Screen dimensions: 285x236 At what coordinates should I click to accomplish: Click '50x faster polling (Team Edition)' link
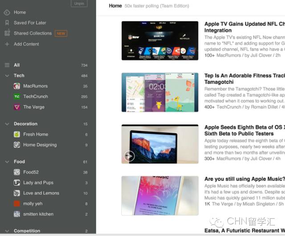(157, 6)
